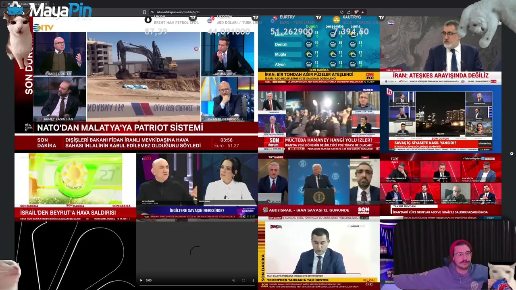Click the loading video progress bar
Viewport: 516px width, 290px height.
pyautogui.click(x=197, y=286)
